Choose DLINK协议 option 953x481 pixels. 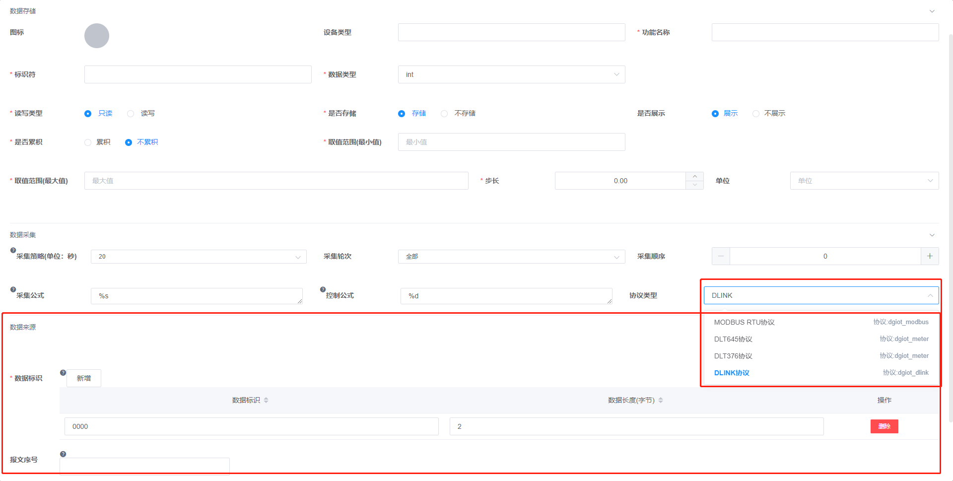[821, 373]
